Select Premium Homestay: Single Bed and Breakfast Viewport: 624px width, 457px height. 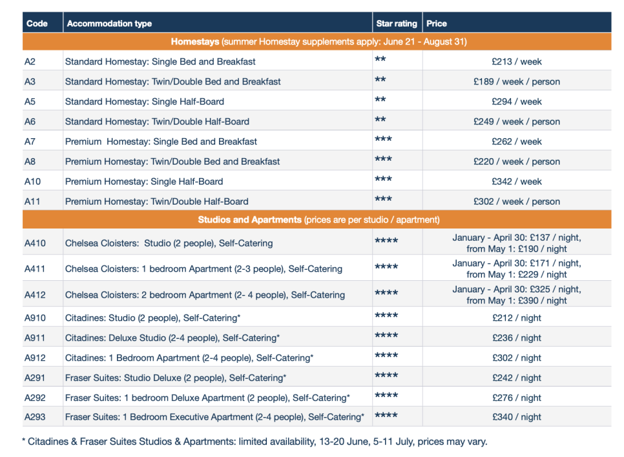click(x=161, y=141)
